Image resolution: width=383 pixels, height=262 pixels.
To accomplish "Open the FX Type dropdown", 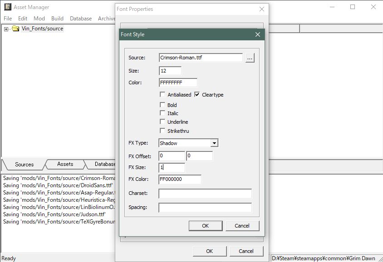I will pos(214,143).
